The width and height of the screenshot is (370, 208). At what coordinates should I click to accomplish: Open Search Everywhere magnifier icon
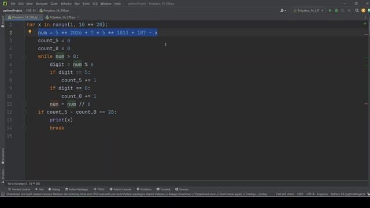357,10
